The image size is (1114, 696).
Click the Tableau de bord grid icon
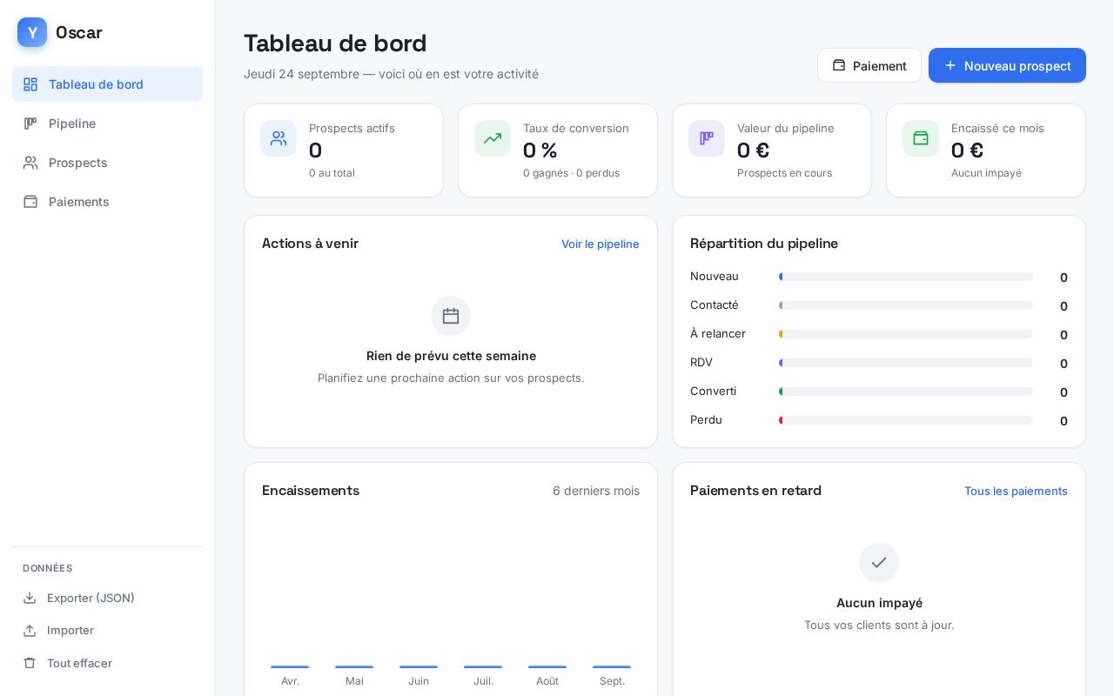[x=30, y=84]
